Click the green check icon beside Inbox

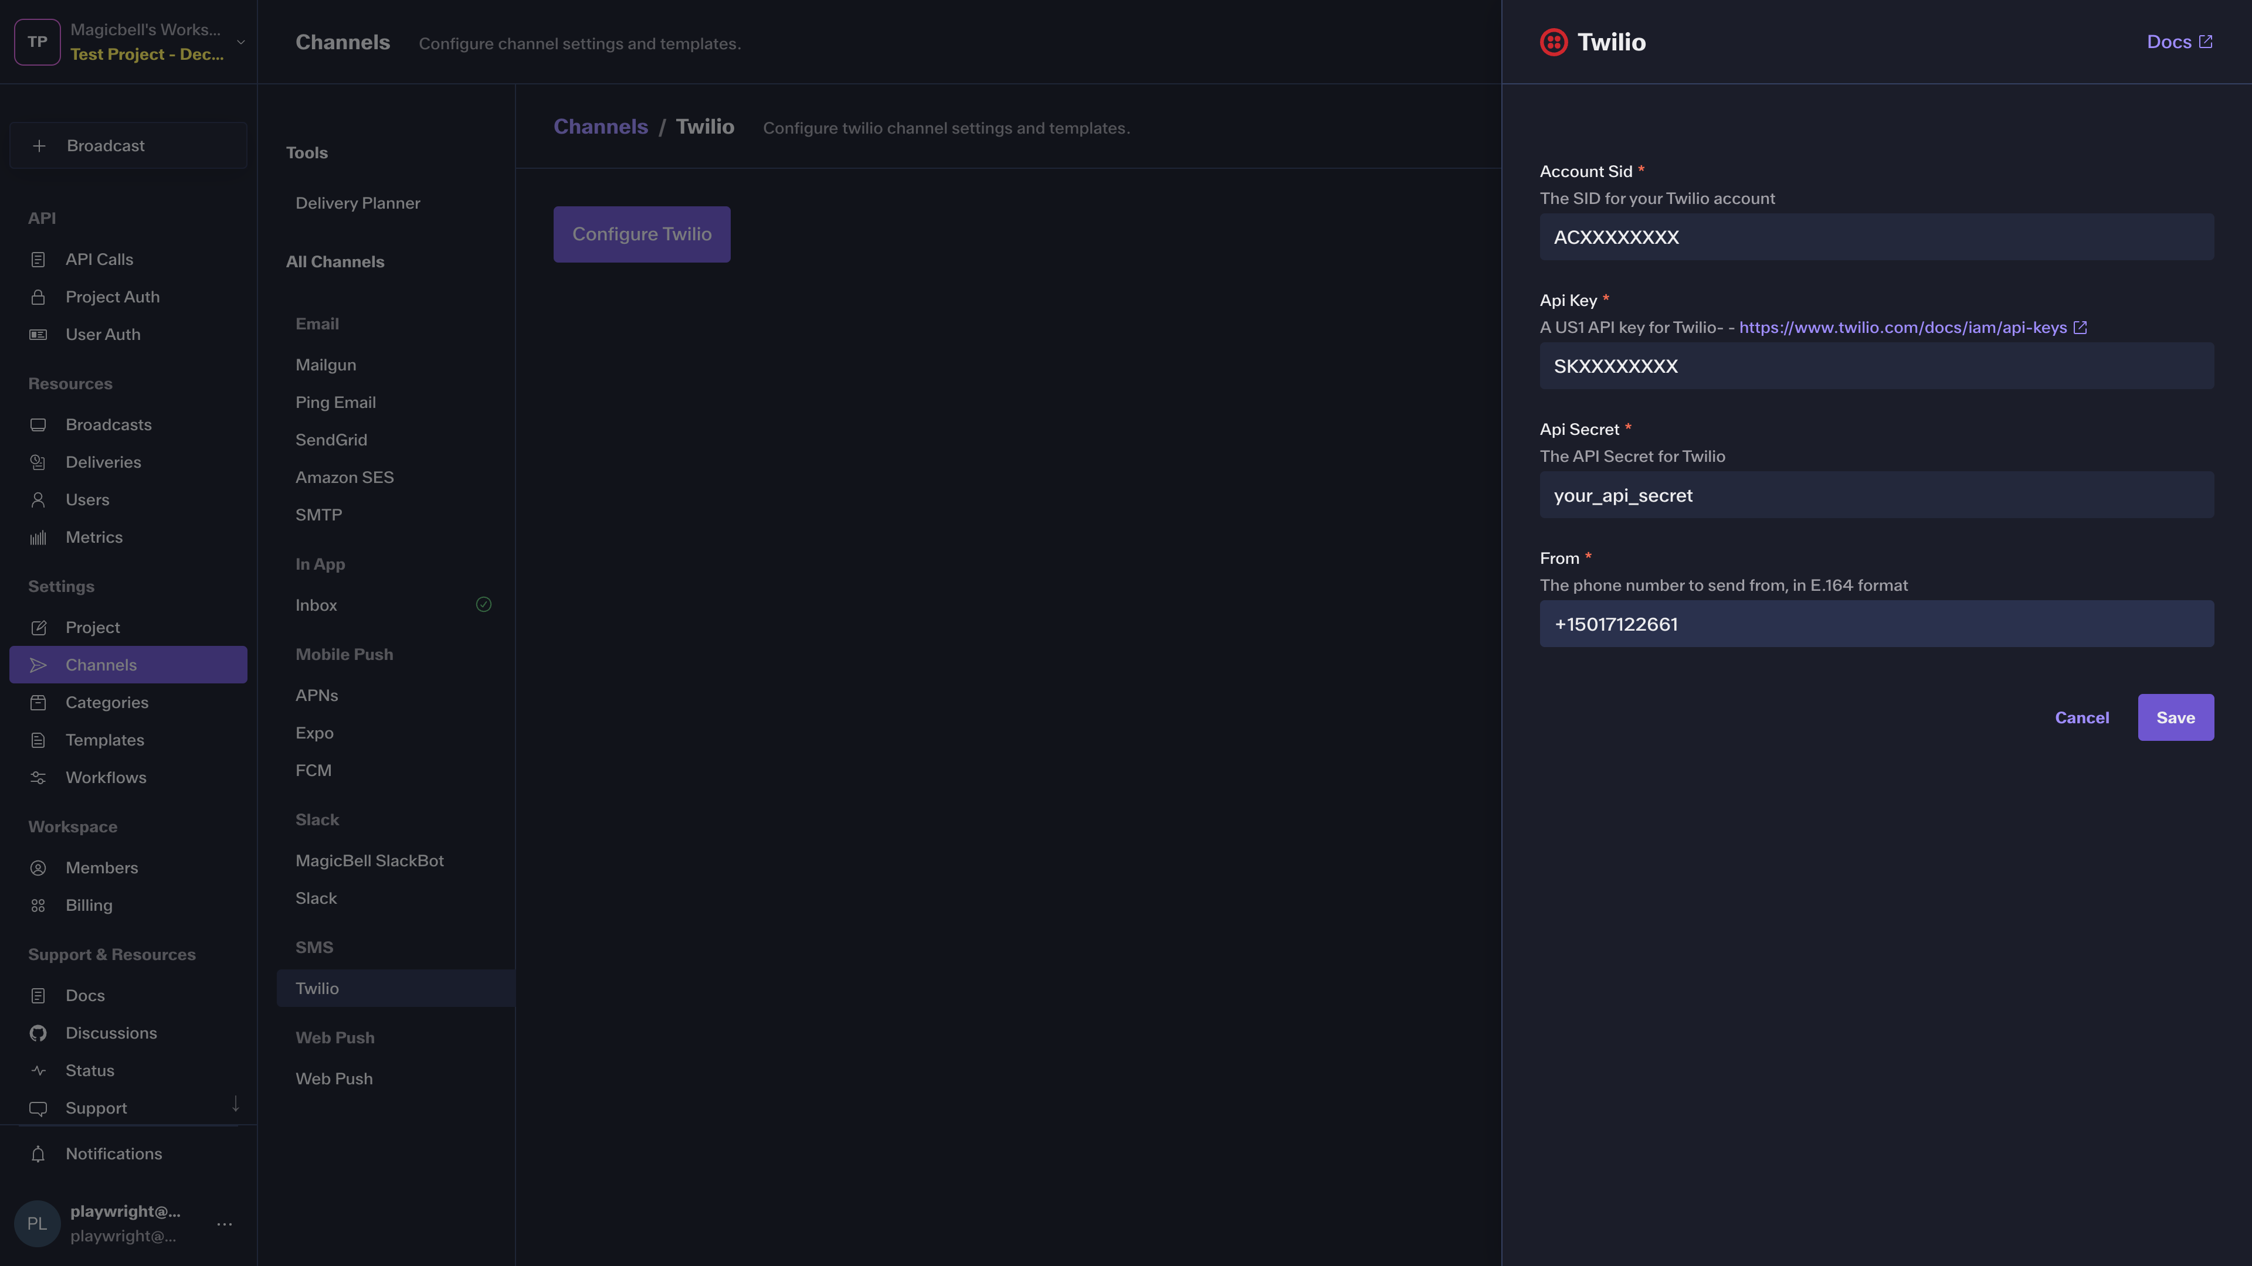483,605
